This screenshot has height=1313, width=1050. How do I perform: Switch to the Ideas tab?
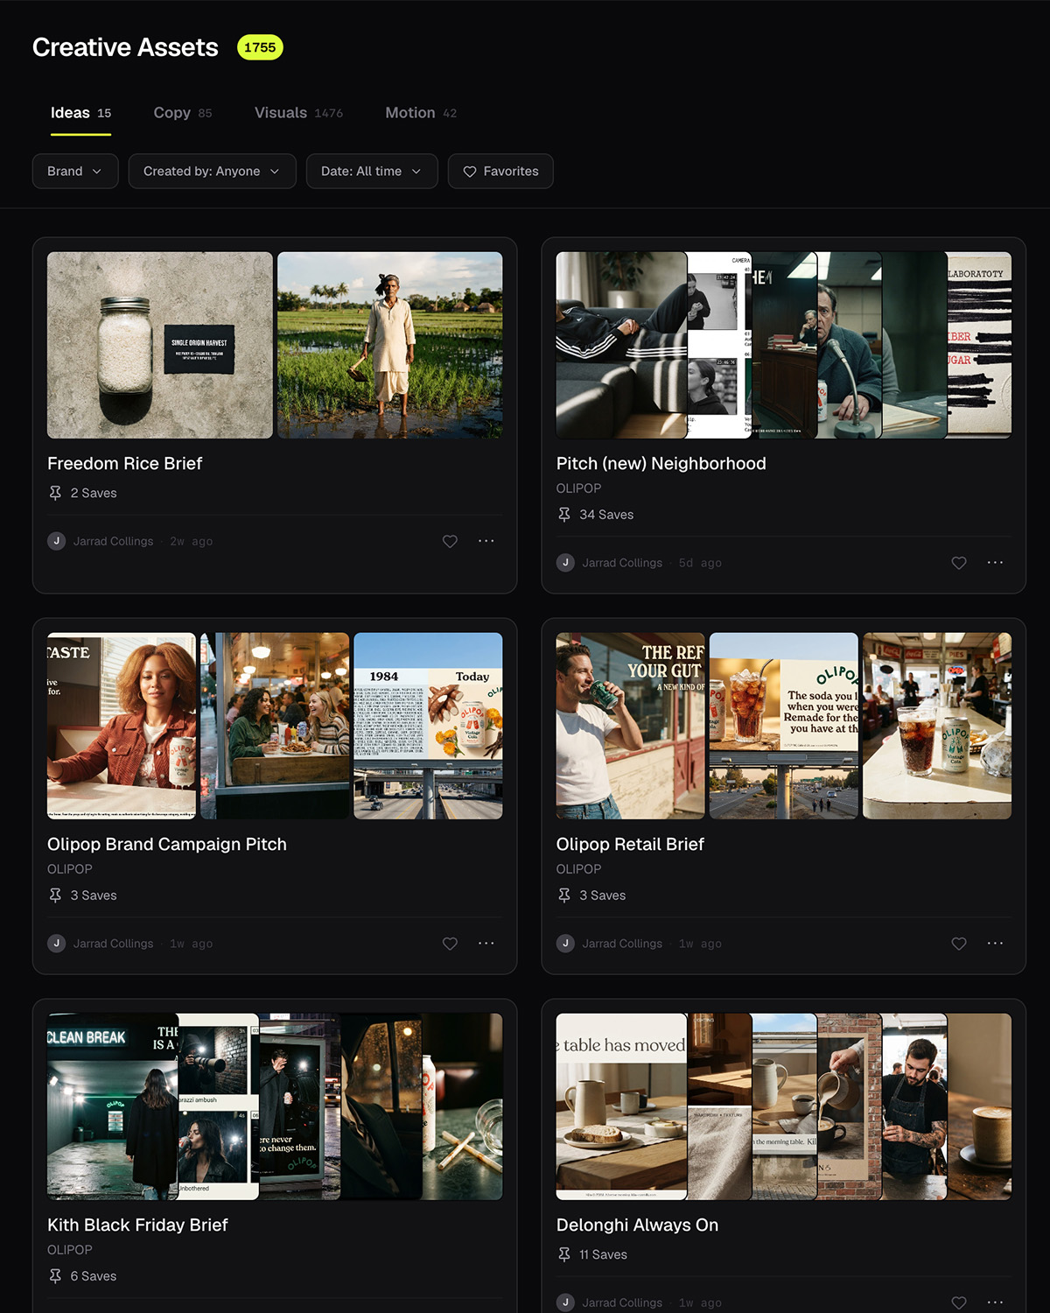[80, 113]
